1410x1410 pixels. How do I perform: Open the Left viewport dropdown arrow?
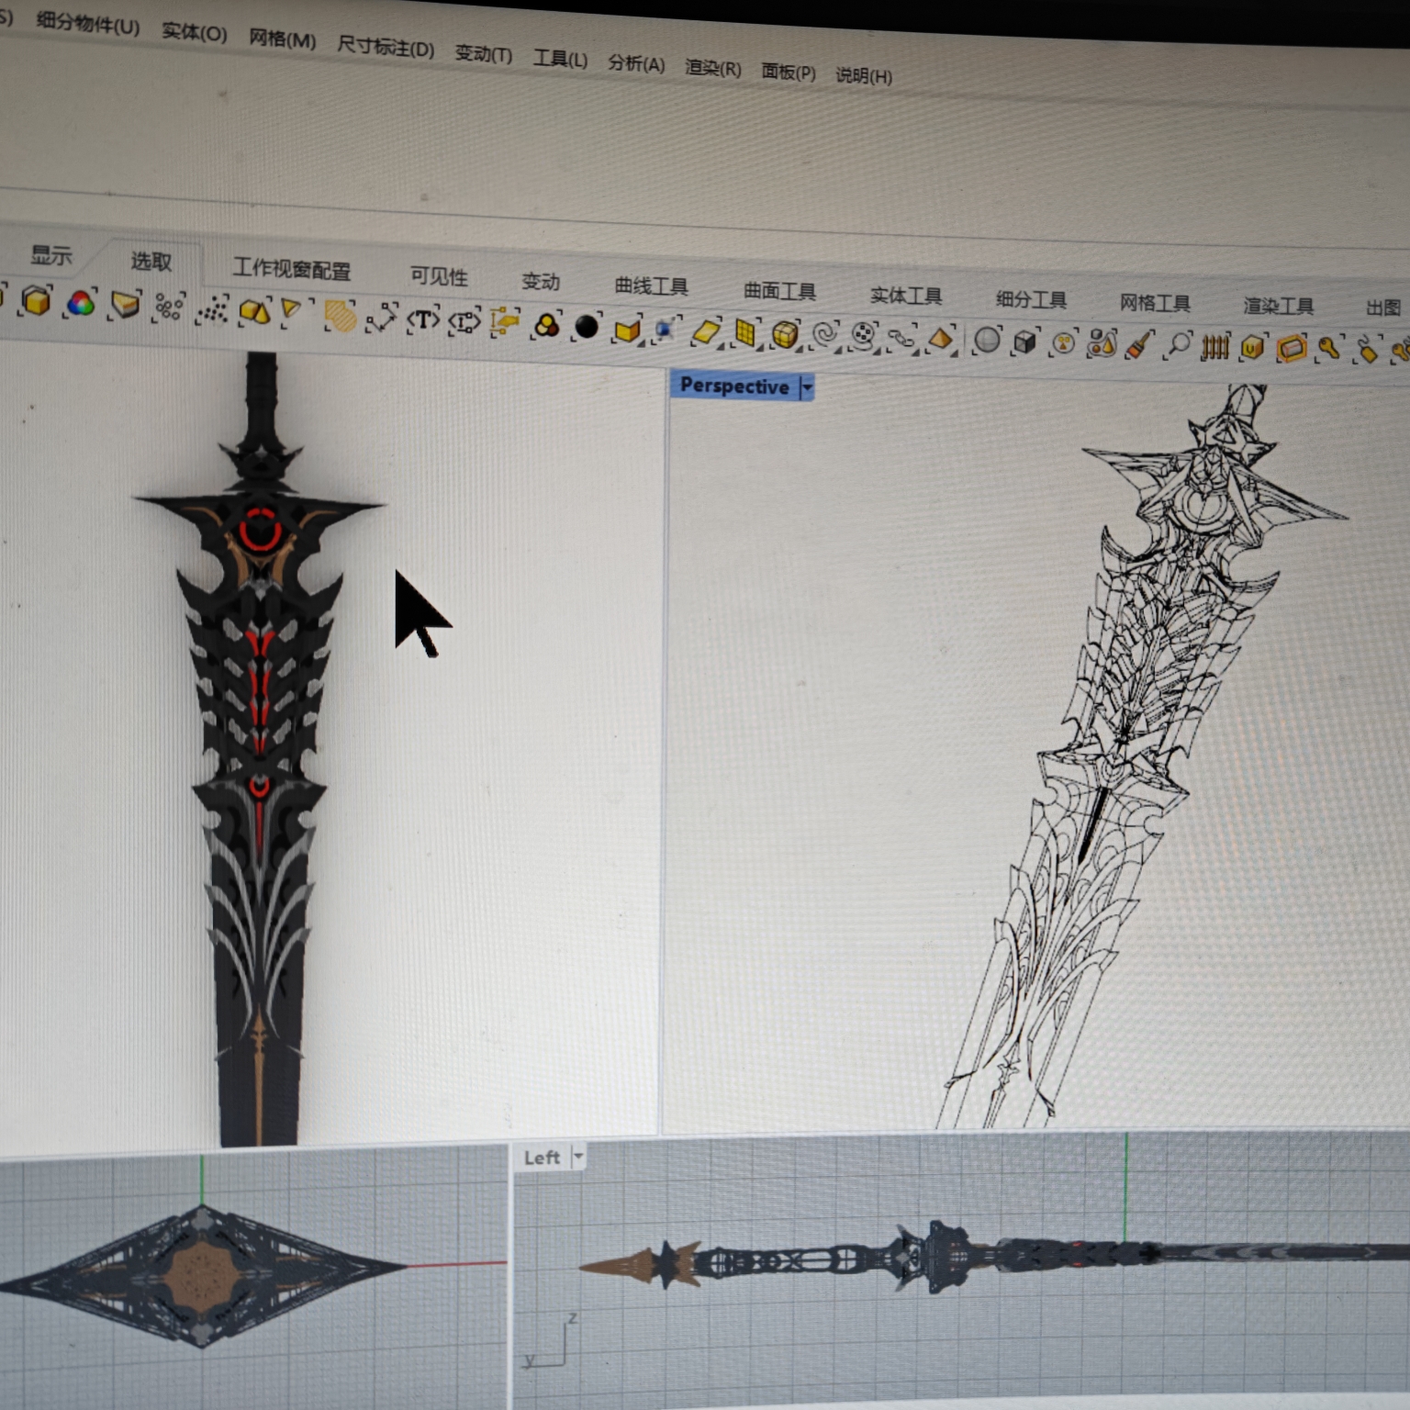(578, 1157)
